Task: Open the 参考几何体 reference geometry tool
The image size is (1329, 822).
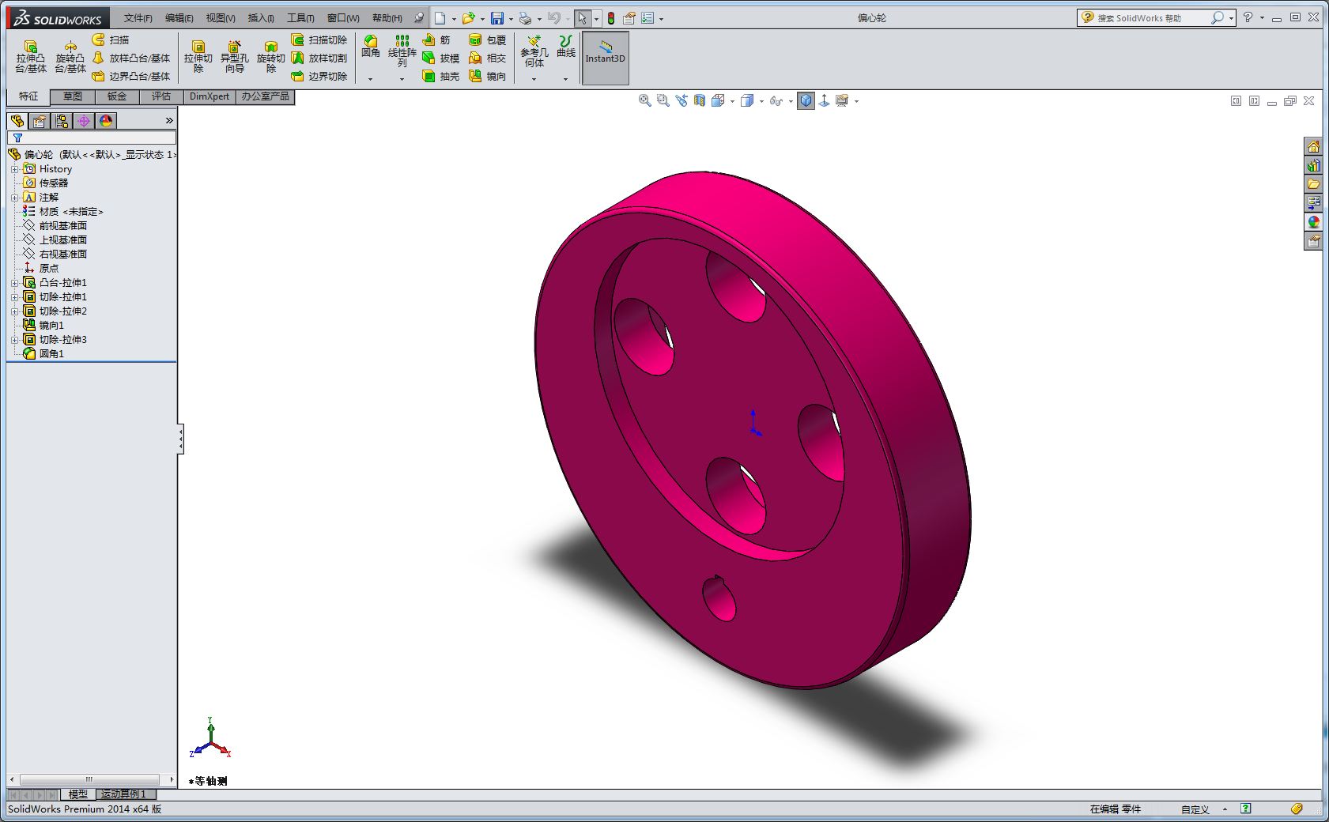Action: point(534,52)
